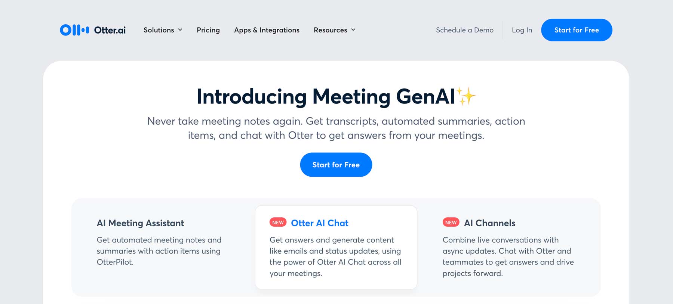
Task: Click the Introducing Meeting GenAI headline
Action: tap(325, 96)
